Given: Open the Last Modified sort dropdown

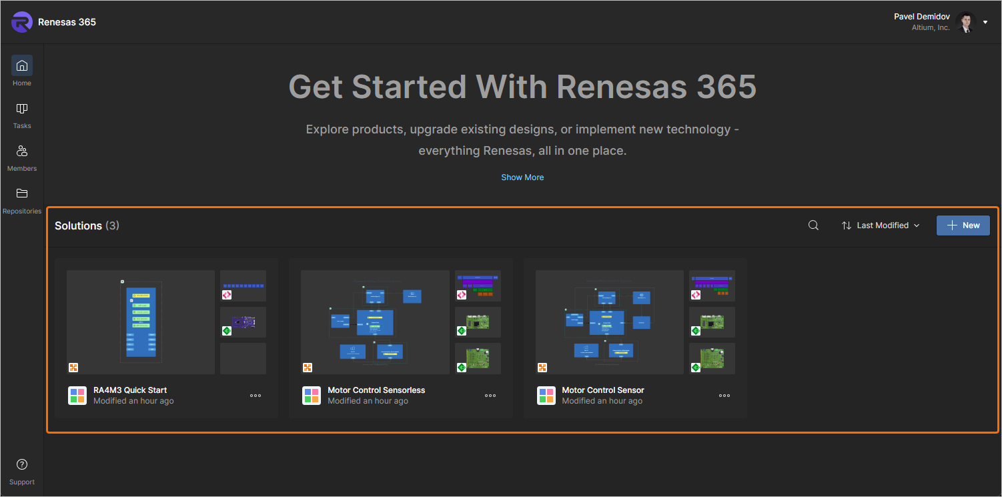Looking at the screenshot, I should click(880, 225).
